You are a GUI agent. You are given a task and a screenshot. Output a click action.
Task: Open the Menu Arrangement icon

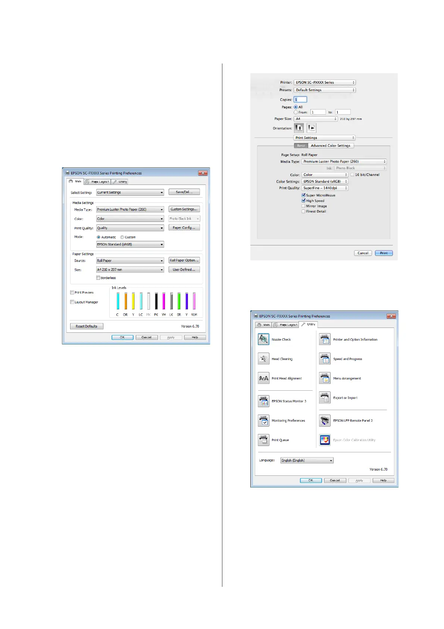(325, 378)
